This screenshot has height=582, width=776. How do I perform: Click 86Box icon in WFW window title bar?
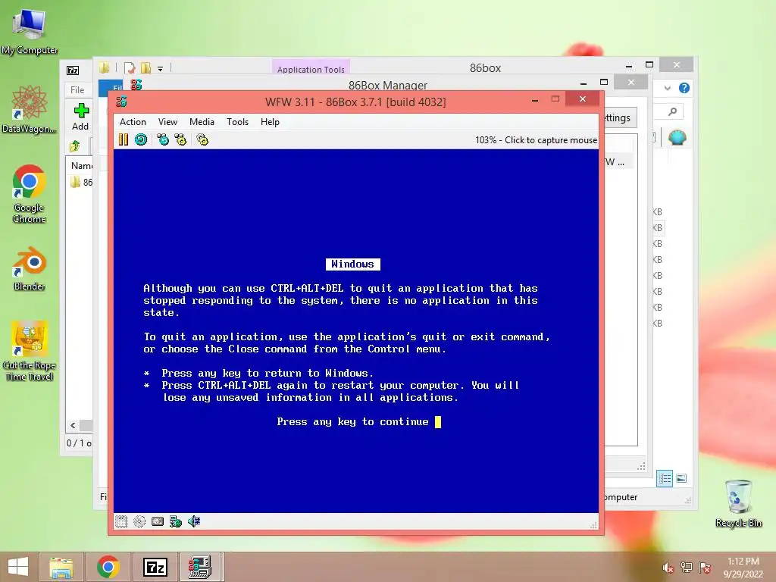coord(121,102)
